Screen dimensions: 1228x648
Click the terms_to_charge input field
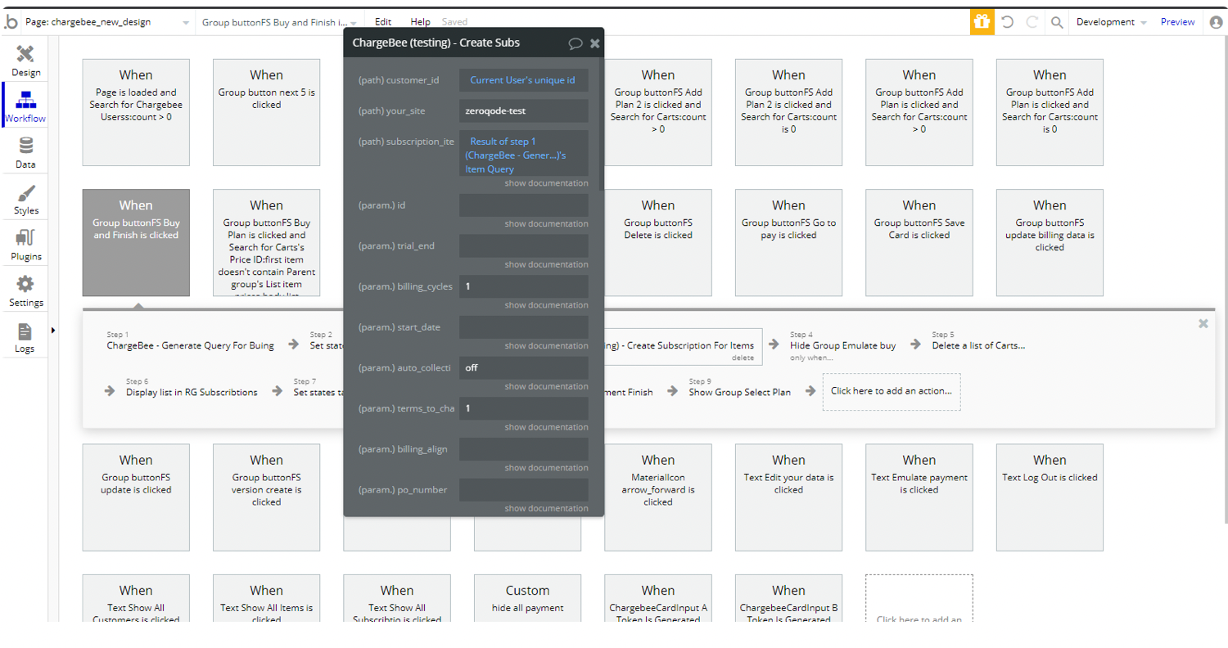[x=523, y=408]
